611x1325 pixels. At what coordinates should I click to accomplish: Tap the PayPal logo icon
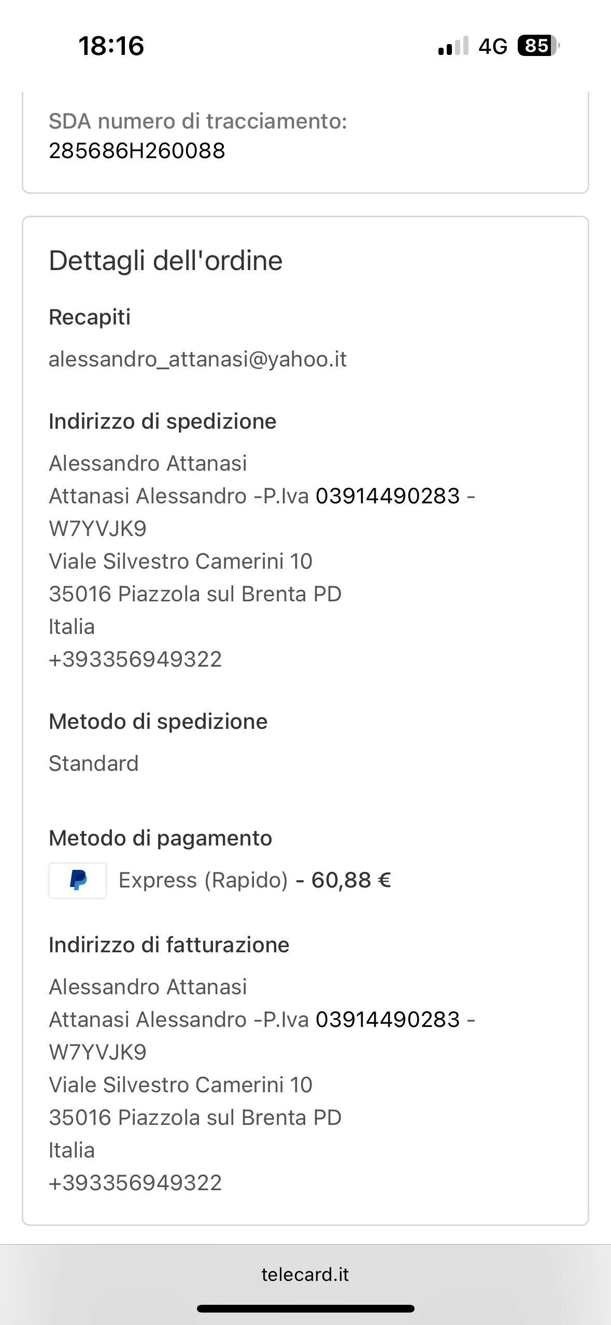78,880
